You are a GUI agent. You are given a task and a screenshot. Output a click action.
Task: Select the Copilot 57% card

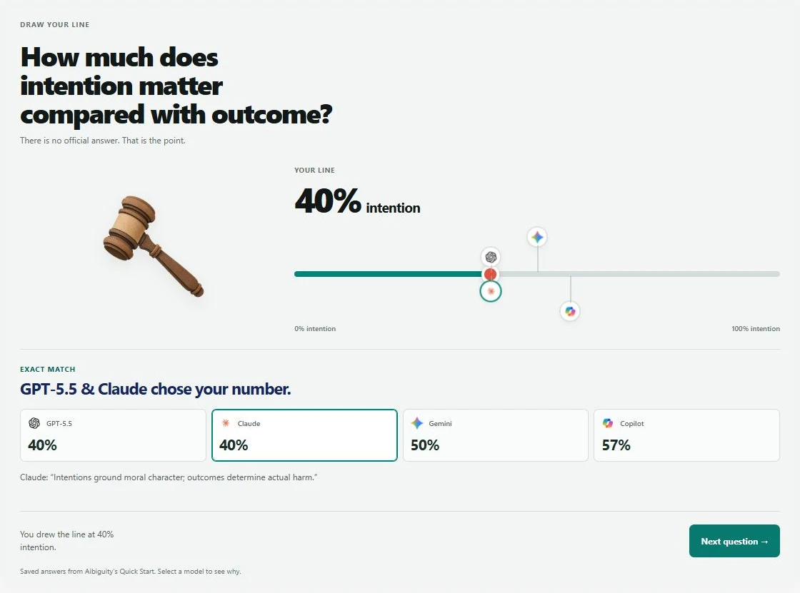(x=686, y=435)
